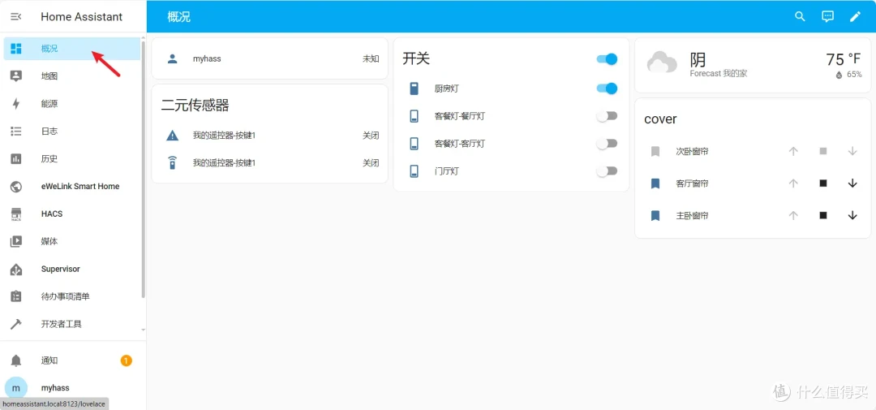
Task: Click the 二元传感器 card heading
Action: tap(195, 105)
